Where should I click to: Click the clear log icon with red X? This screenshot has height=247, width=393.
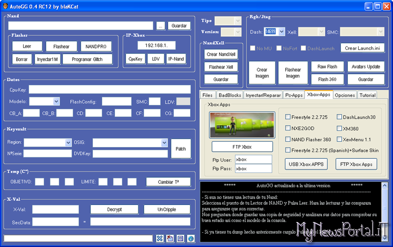pos(170,239)
